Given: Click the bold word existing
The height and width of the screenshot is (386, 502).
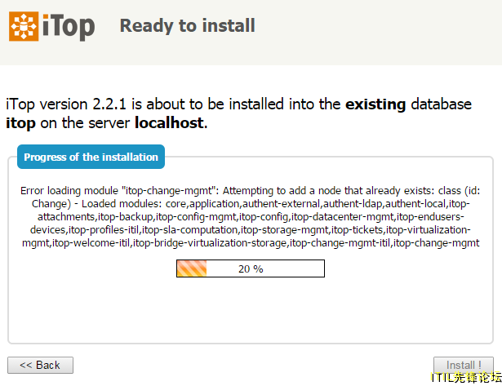Looking at the screenshot, I should 375,104.
